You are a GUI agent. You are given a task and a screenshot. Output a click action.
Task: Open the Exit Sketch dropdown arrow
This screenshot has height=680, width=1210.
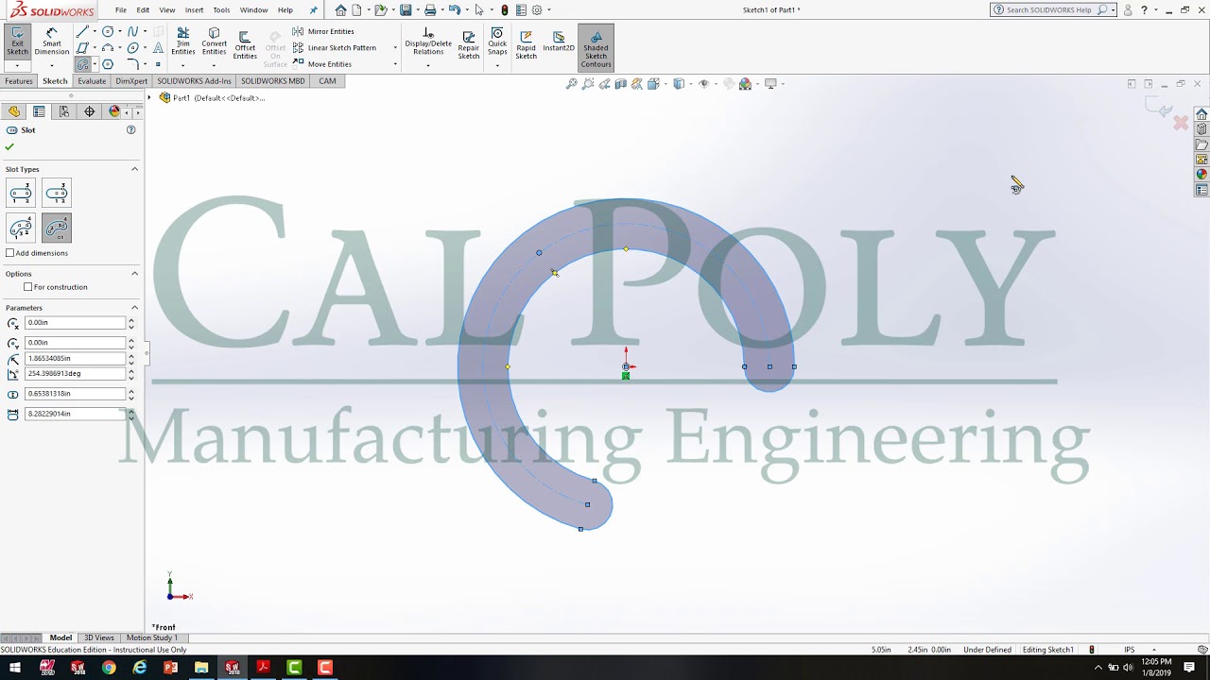coord(17,66)
